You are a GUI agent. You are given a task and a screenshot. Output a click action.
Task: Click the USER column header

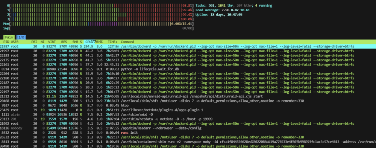click(15, 42)
